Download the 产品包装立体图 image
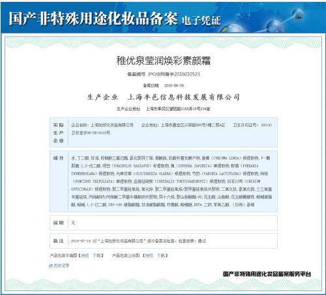 161,256
